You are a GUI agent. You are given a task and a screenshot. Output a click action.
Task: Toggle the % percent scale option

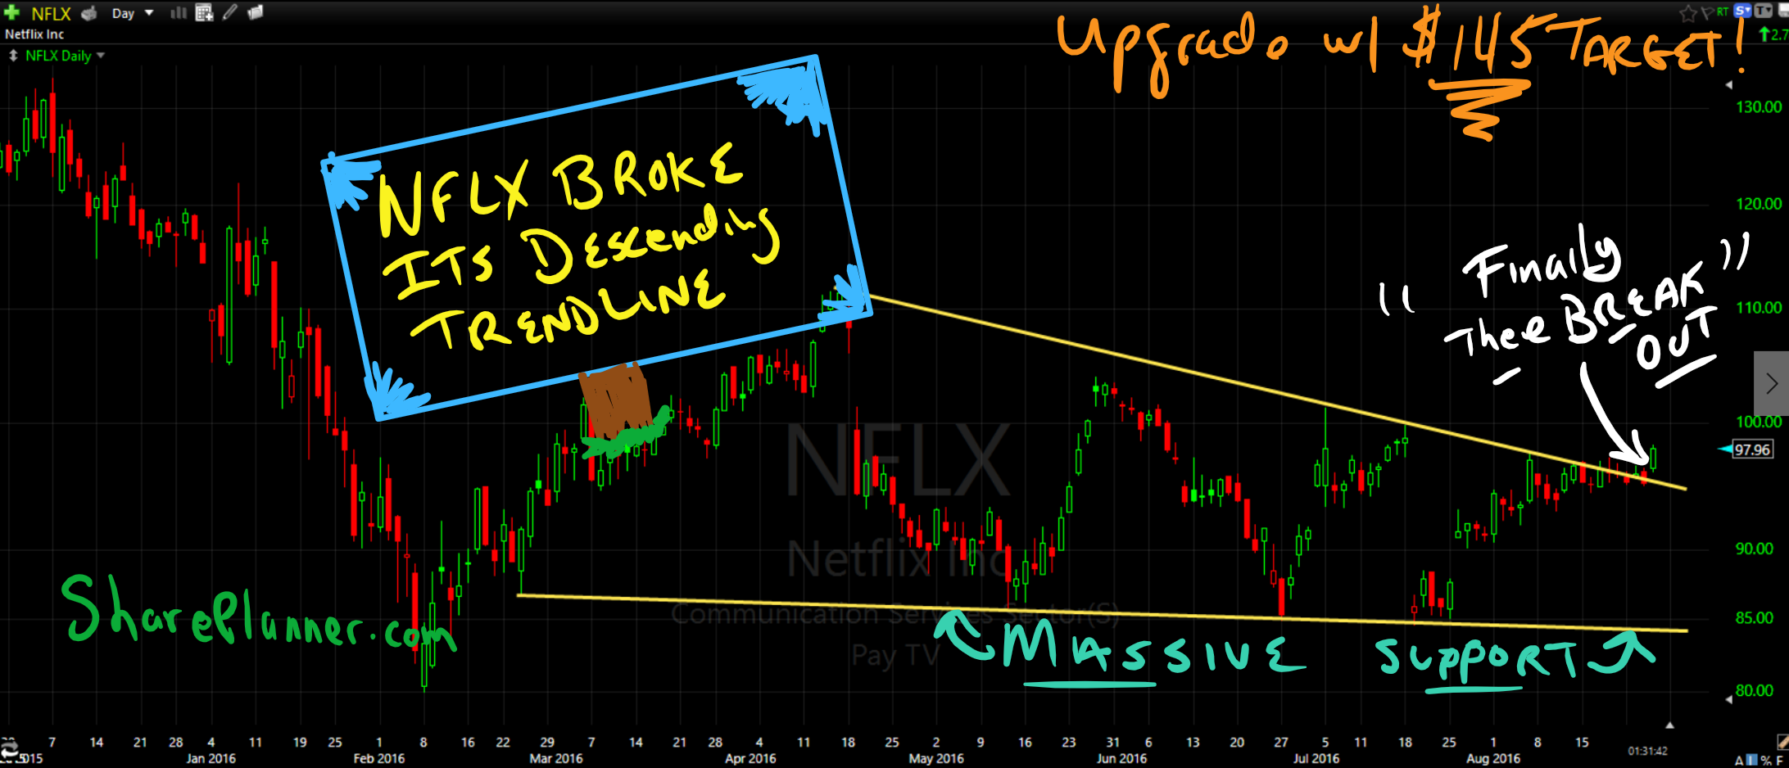click(x=1766, y=761)
